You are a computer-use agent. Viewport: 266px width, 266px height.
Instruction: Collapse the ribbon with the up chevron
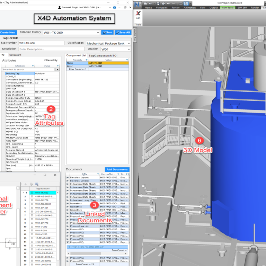click(x=110, y=8)
